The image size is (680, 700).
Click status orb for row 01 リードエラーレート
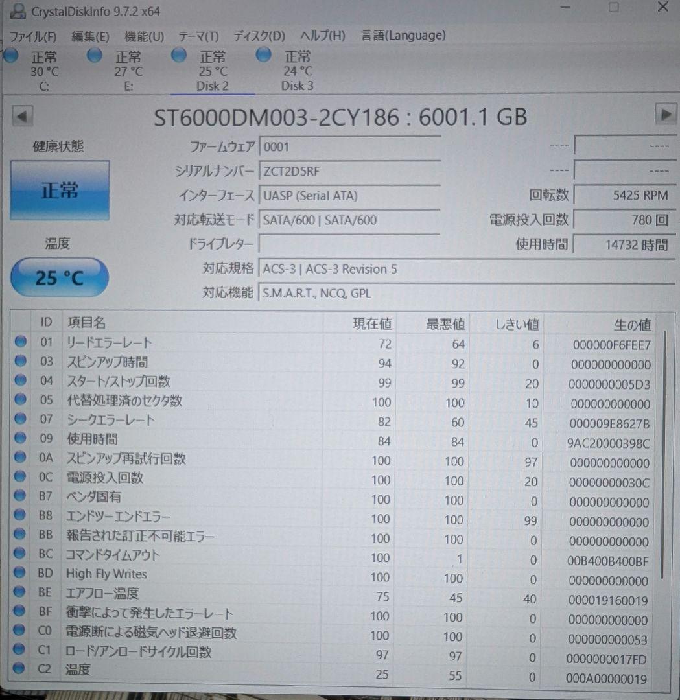(x=21, y=342)
